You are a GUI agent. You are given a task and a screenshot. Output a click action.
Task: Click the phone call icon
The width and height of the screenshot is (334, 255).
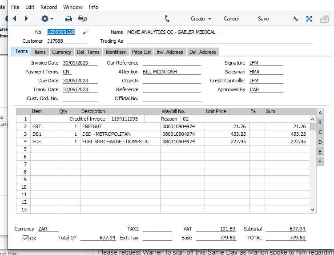coord(167,19)
